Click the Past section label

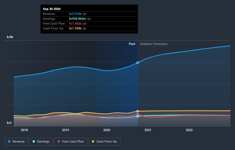coord(132,44)
